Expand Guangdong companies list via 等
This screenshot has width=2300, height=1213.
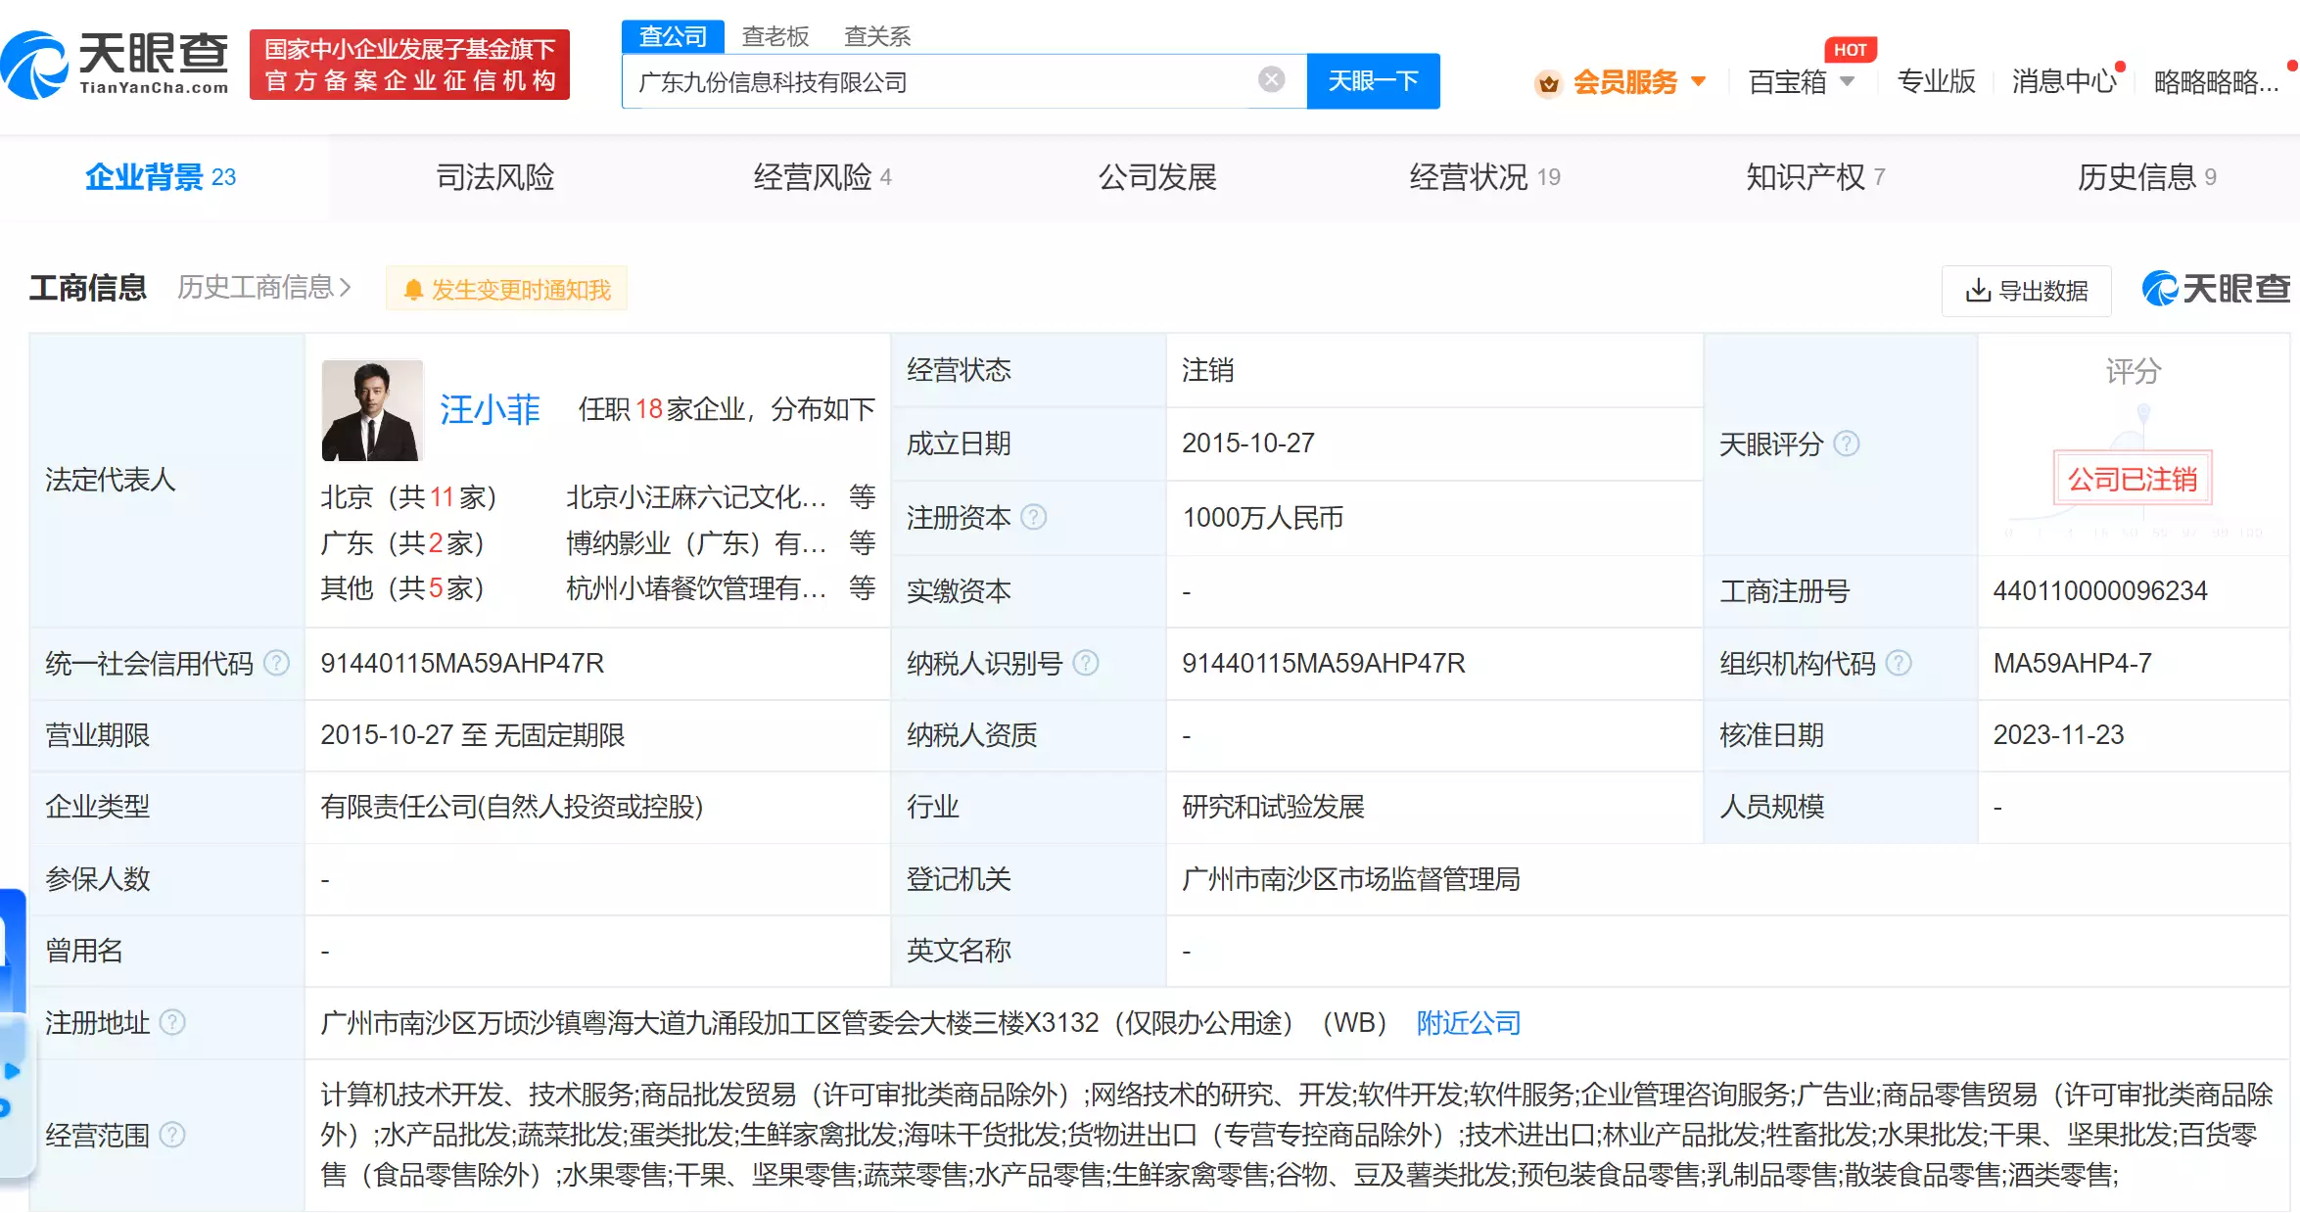coord(862,543)
